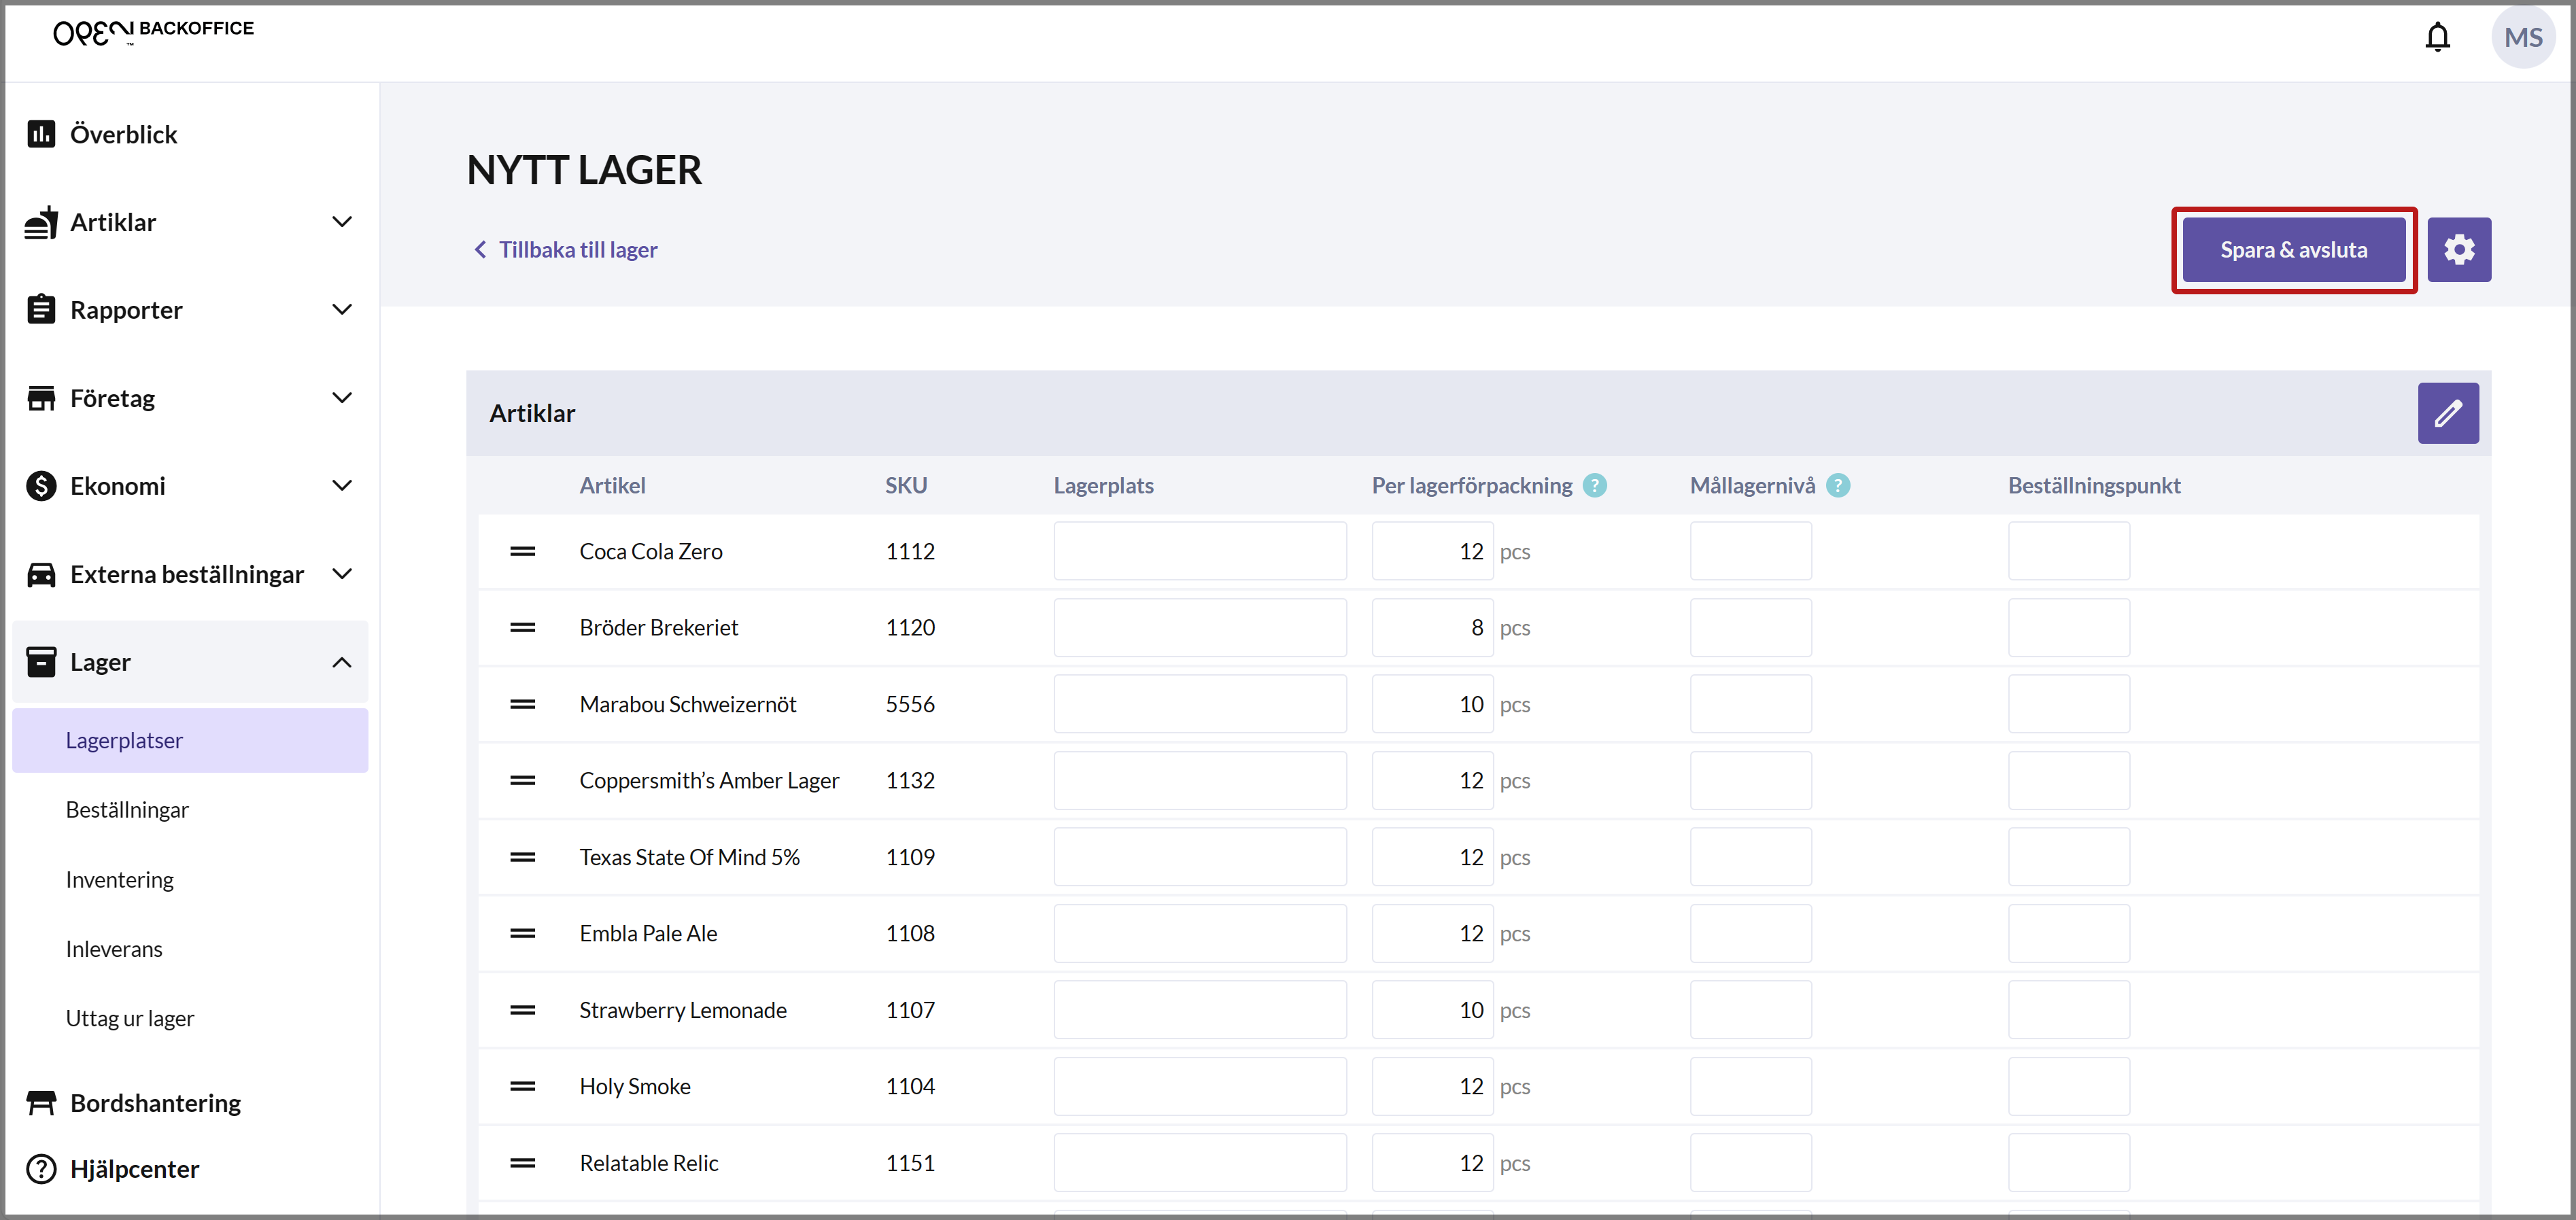
Task: Click the Spara & avsluta button
Action: [2293, 249]
